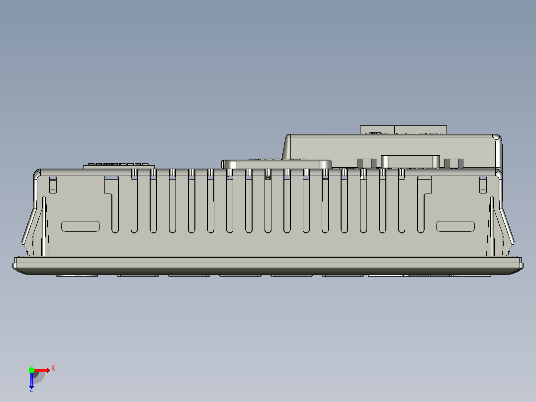The width and height of the screenshot is (536, 402).
Task: Click the green Y axis dot of the triad
Action: pos(31,370)
